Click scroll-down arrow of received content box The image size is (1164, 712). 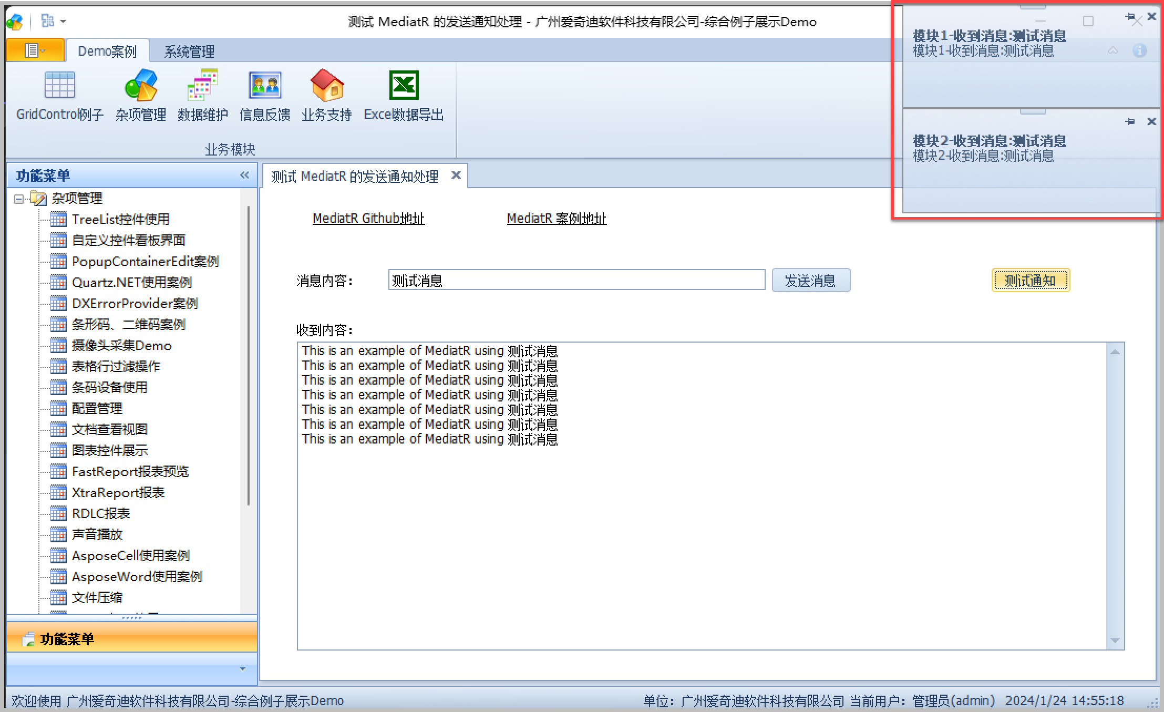pyautogui.click(x=1115, y=641)
